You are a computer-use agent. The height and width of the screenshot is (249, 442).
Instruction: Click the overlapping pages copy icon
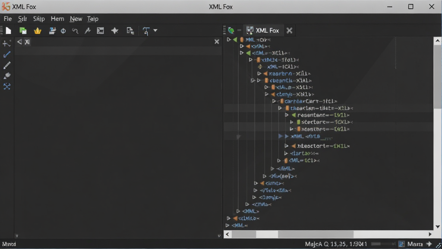click(x=130, y=31)
